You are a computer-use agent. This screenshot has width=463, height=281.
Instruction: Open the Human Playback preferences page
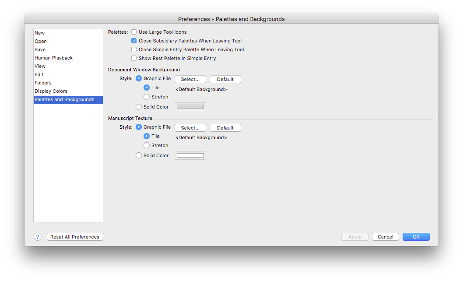click(53, 57)
